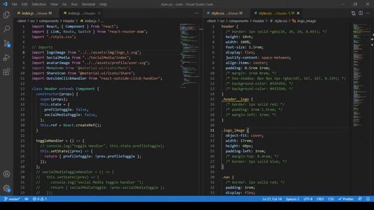Viewport: 374px width, 210px height.
Task: Switch to the index.js Header tab
Action: (81, 13)
